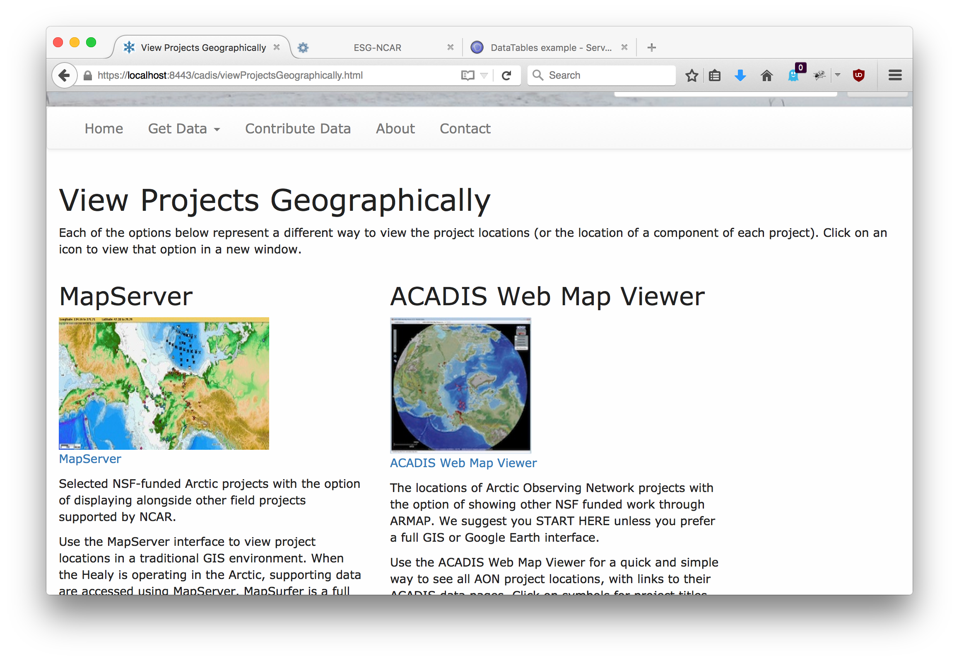Reload the page with the refresh icon

(506, 75)
